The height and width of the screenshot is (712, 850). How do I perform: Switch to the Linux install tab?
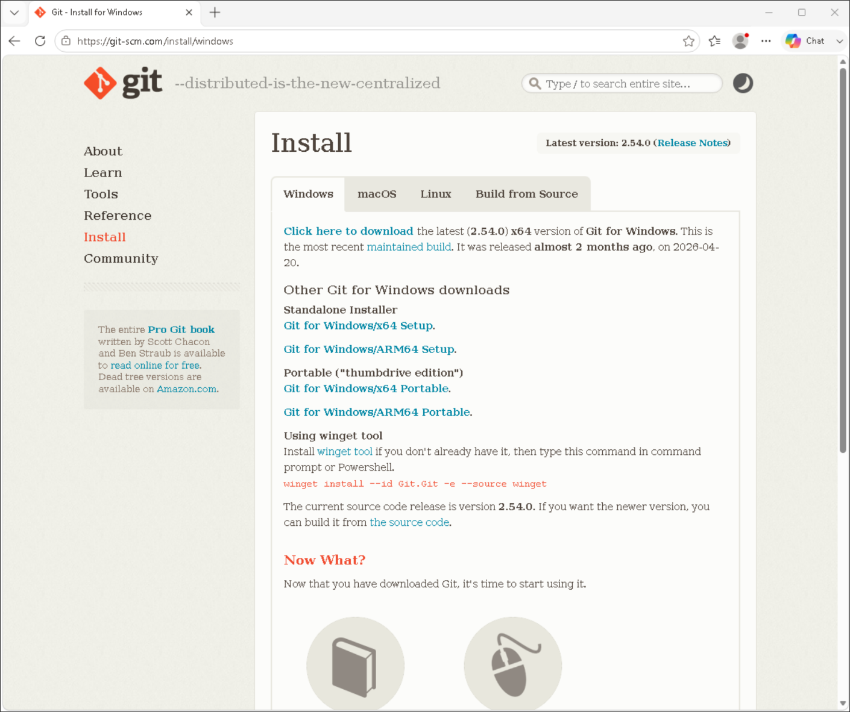coord(436,194)
